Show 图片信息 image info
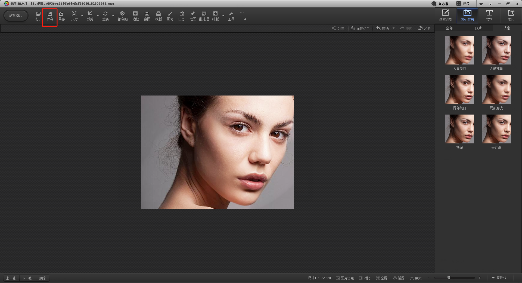Viewport: 522px width, 283px height. [x=345, y=278]
